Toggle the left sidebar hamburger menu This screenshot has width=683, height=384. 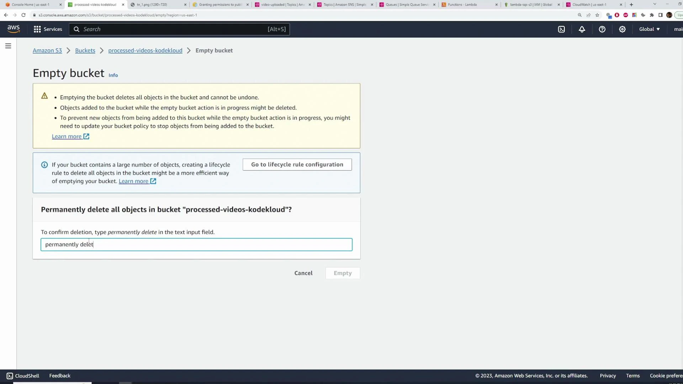8,46
